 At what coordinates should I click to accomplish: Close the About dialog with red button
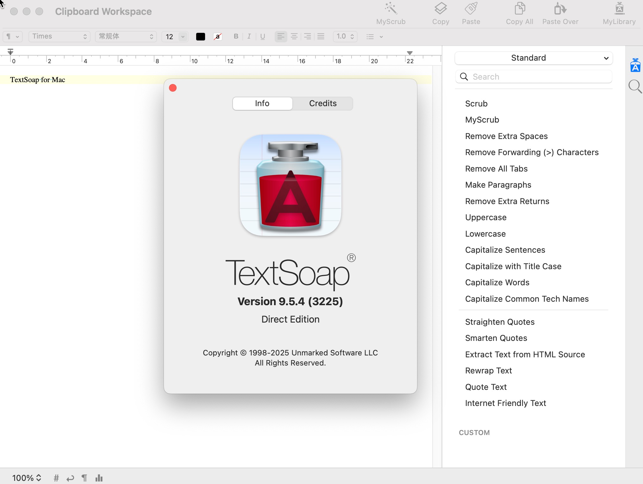(x=173, y=88)
